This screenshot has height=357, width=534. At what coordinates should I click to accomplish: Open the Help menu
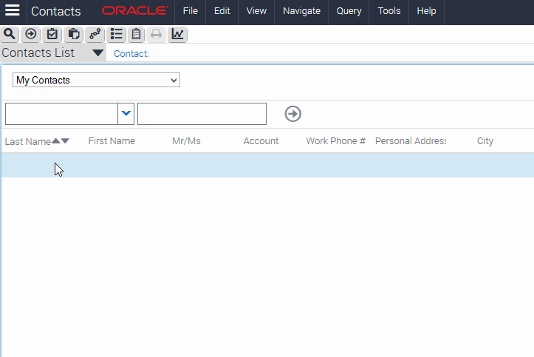(426, 11)
